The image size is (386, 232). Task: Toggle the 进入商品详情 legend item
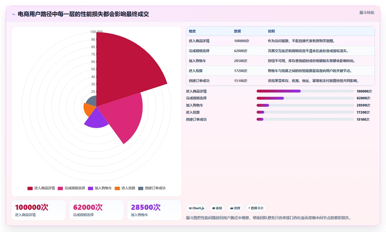pyautogui.click(x=41, y=188)
